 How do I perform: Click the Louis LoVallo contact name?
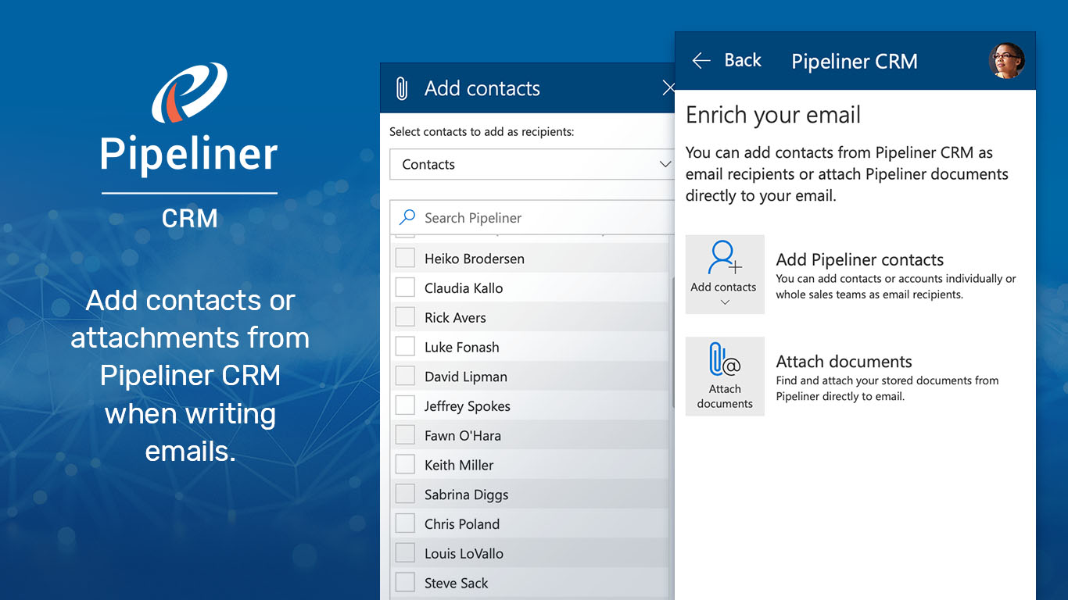464,554
